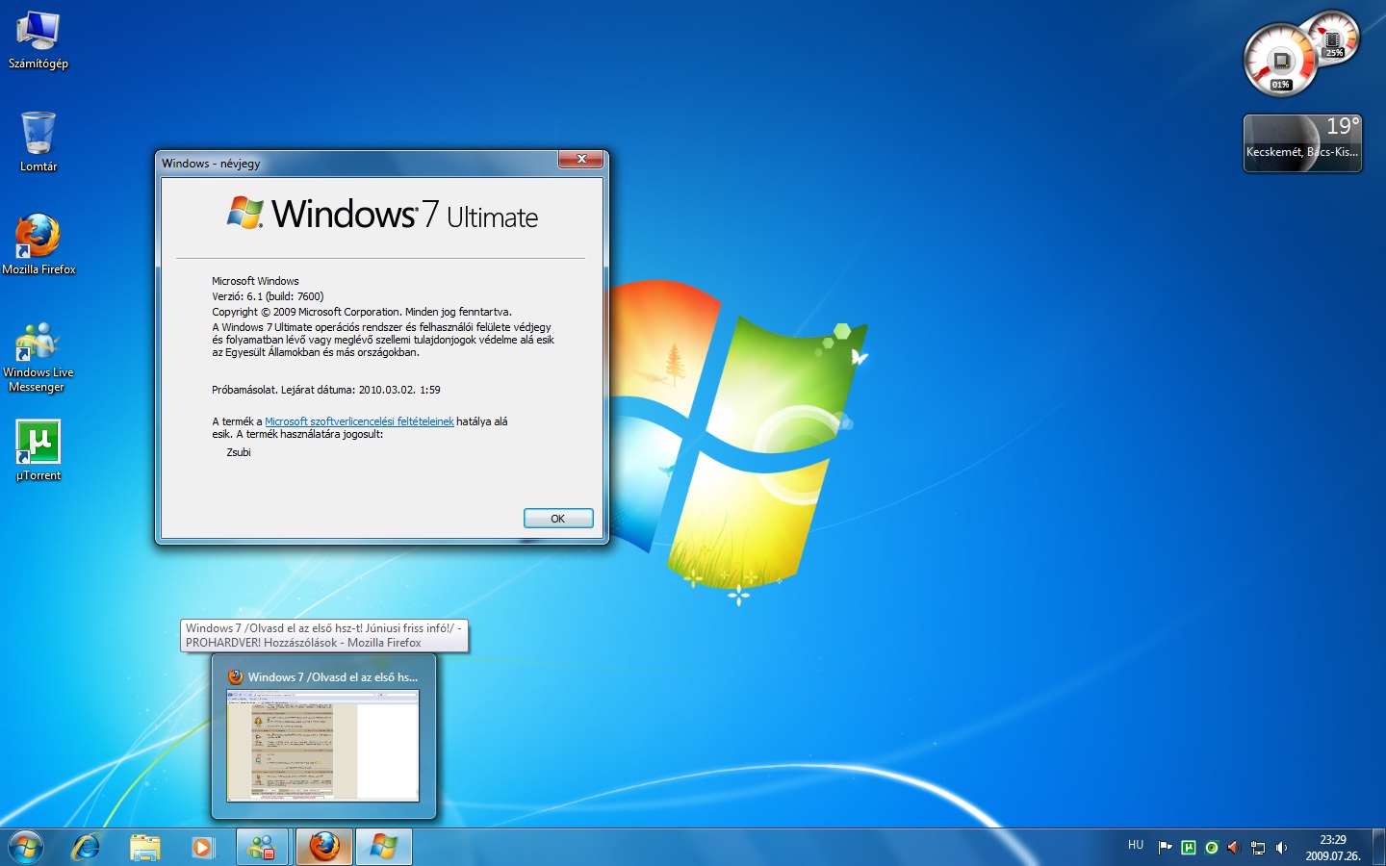
Task: Select the Windows Live Messenger taskbar button
Action: (263, 848)
